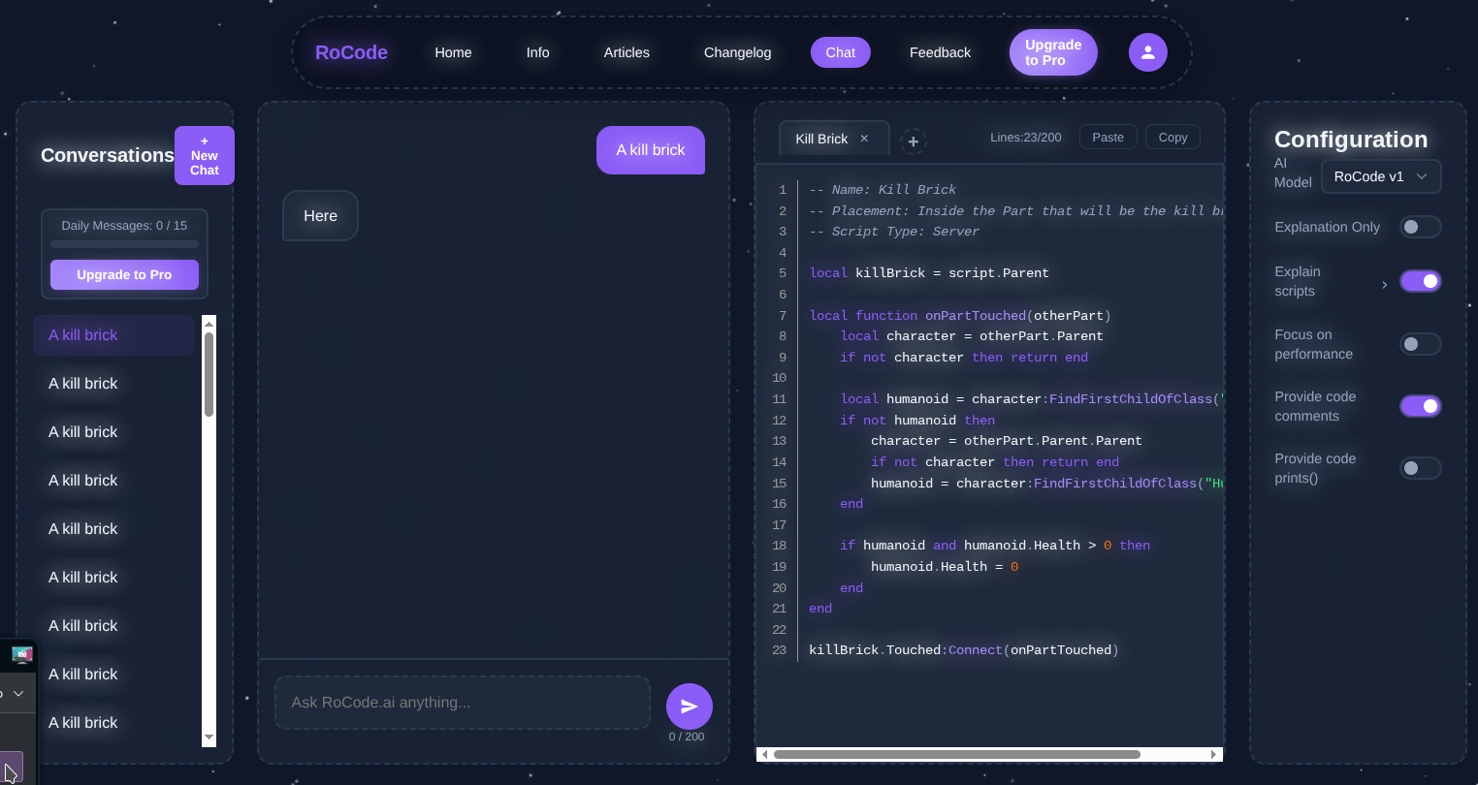The image size is (1478, 785).
Task: Enable the Explanation Only toggle
Action: pos(1420,226)
